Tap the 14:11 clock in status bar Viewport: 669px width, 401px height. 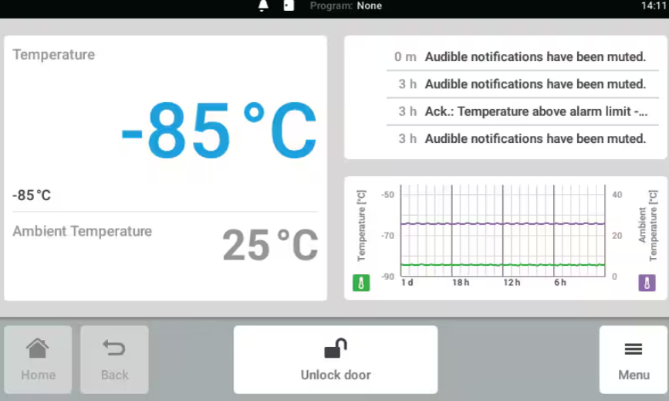click(x=653, y=6)
